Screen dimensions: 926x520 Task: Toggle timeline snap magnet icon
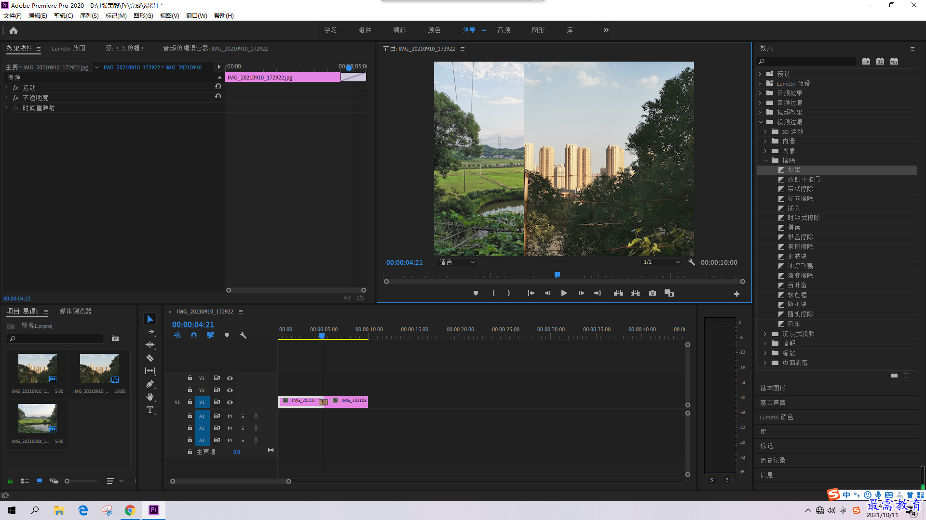click(194, 335)
